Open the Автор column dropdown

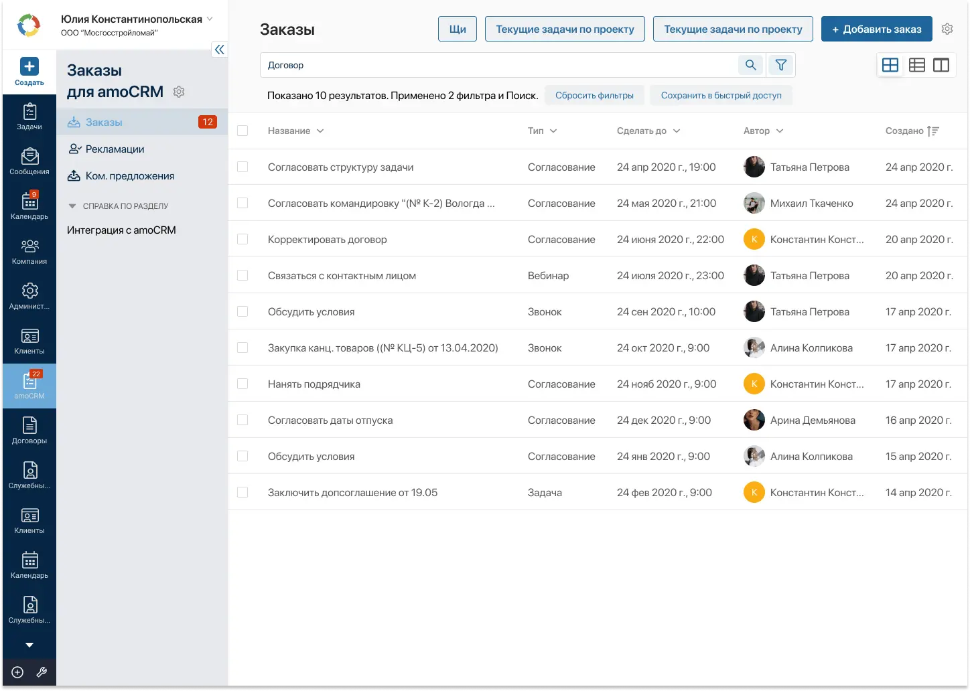point(780,131)
